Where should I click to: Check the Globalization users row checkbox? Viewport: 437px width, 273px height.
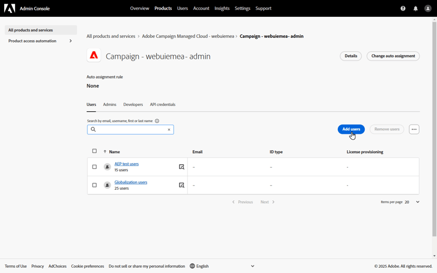point(94,185)
